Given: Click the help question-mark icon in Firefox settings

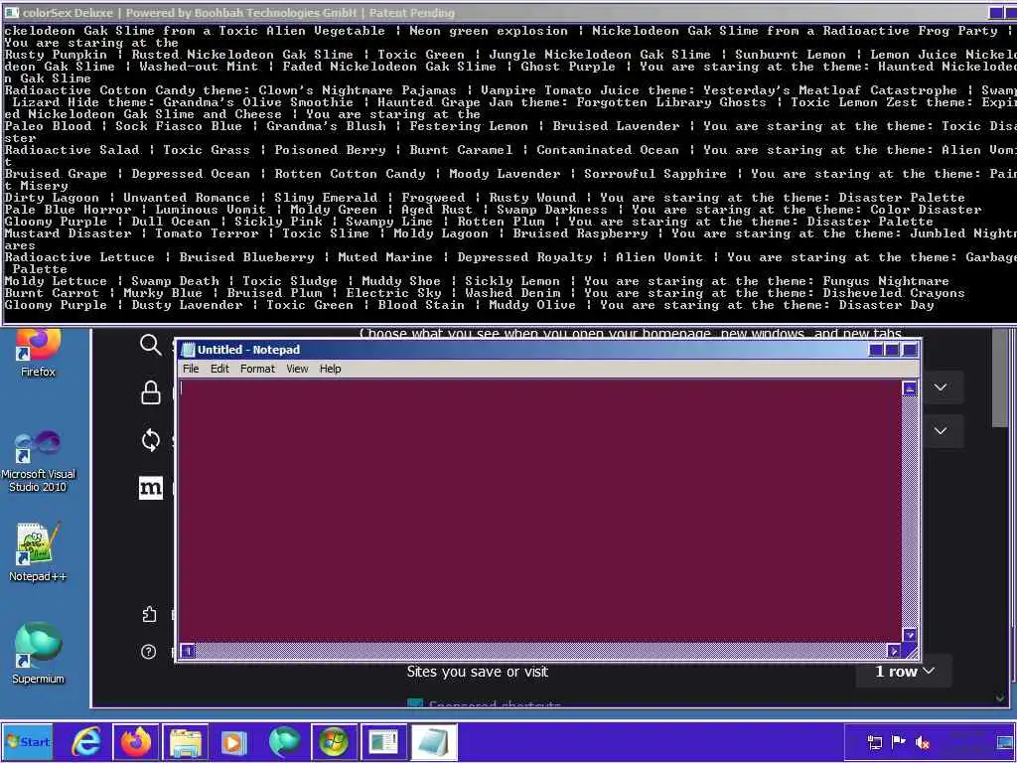Looking at the screenshot, I should click(x=149, y=652).
